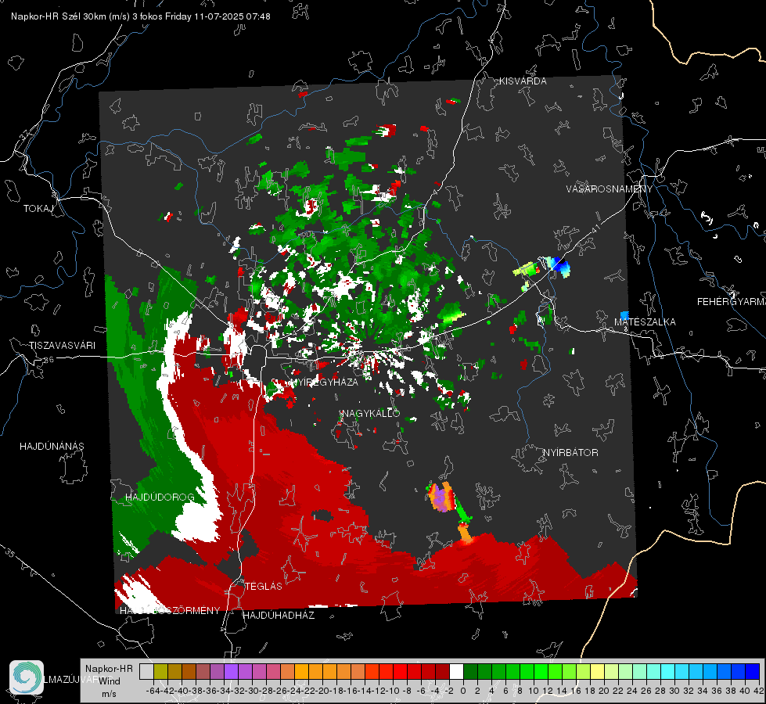Select the MÁTÉSZALKA city label

[x=645, y=322]
